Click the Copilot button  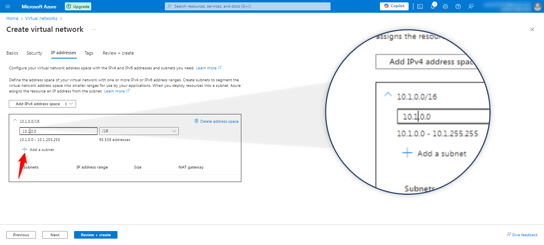coord(394,6)
